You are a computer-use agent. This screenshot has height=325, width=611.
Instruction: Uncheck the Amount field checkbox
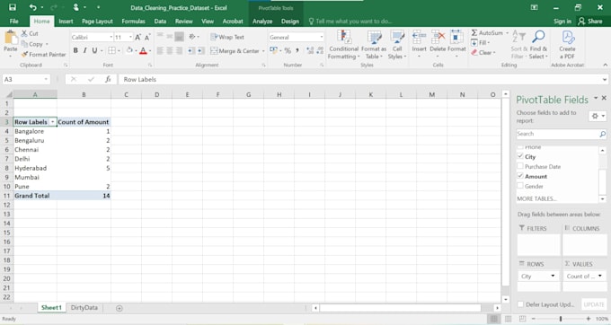pyautogui.click(x=520, y=176)
